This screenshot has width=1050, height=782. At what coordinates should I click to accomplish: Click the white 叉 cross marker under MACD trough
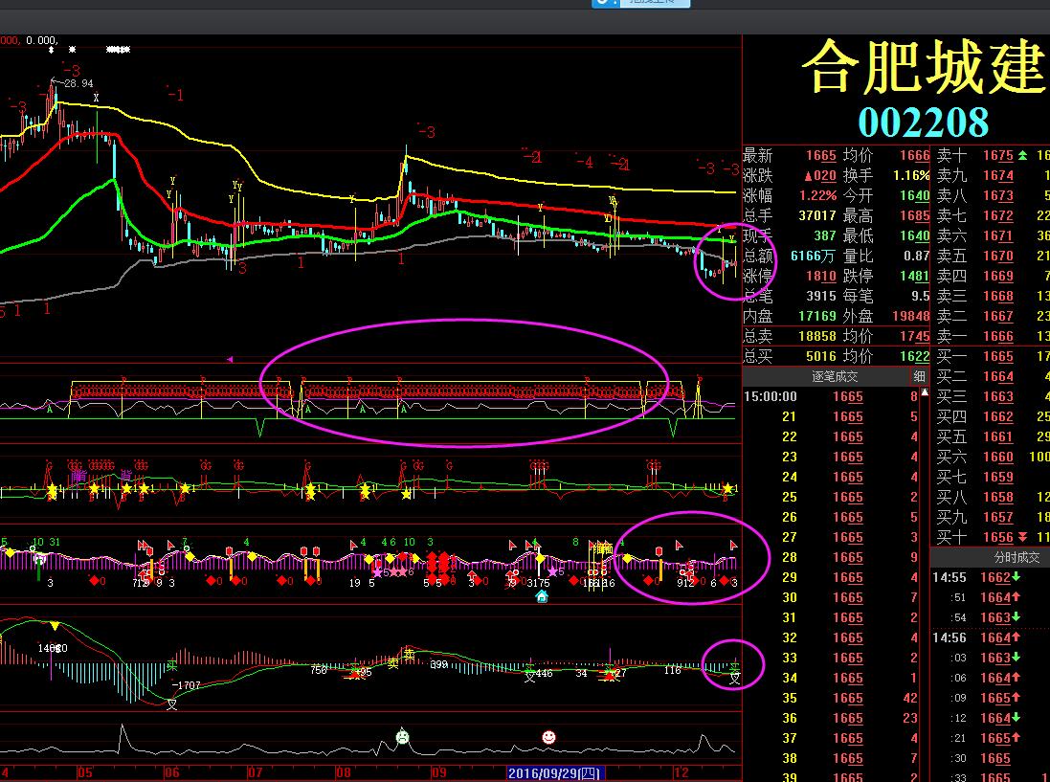172,704
